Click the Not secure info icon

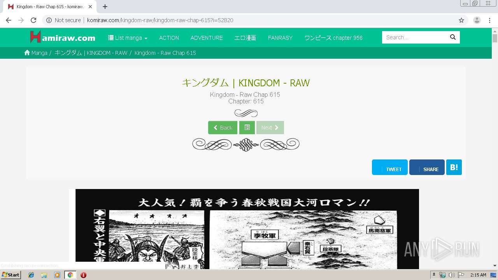pos(49,20)
